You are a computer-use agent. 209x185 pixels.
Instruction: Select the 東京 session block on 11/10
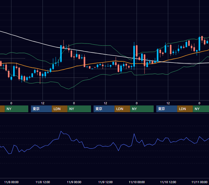[167, 109]
